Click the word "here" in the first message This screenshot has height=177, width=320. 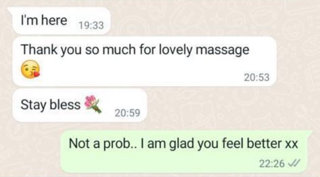pyautogui.click(x=54, y=20)
